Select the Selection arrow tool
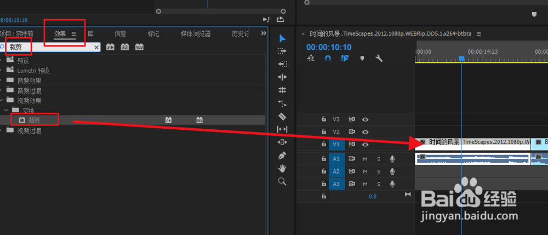 point(282,38)
